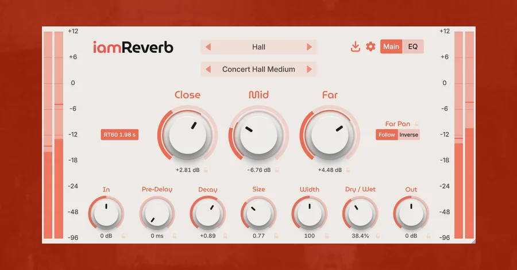The width and height of the screenshot is (517, 270).
Task: Click the iamReverb logo
Action: (x=133, y=48)
